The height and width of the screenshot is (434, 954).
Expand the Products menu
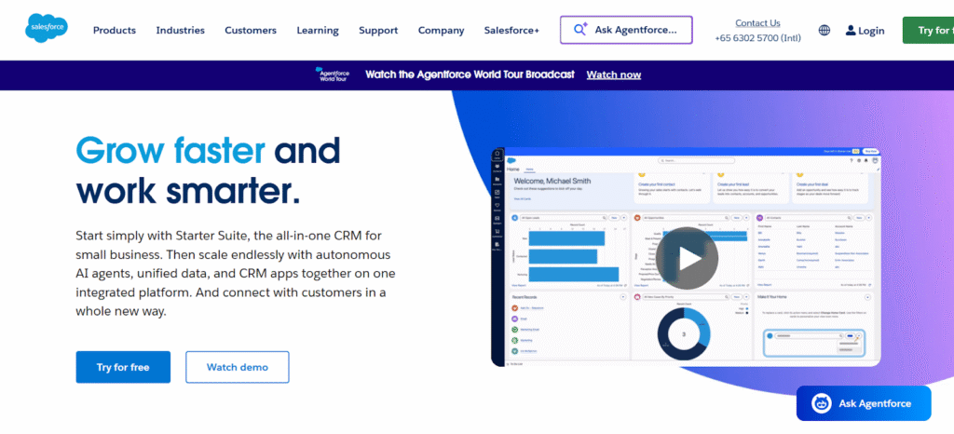coord(115,31)
